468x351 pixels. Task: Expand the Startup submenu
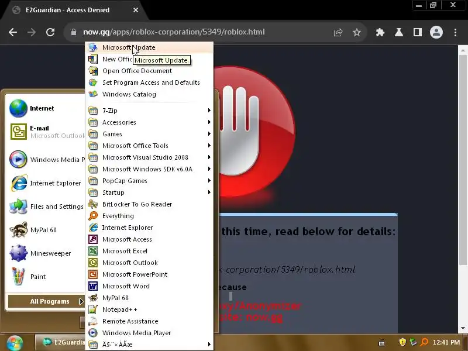(x=149, y=192)
